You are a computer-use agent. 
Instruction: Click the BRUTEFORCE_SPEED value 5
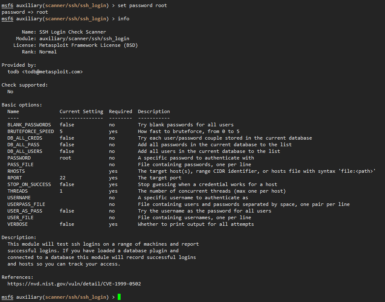point(61,131)
